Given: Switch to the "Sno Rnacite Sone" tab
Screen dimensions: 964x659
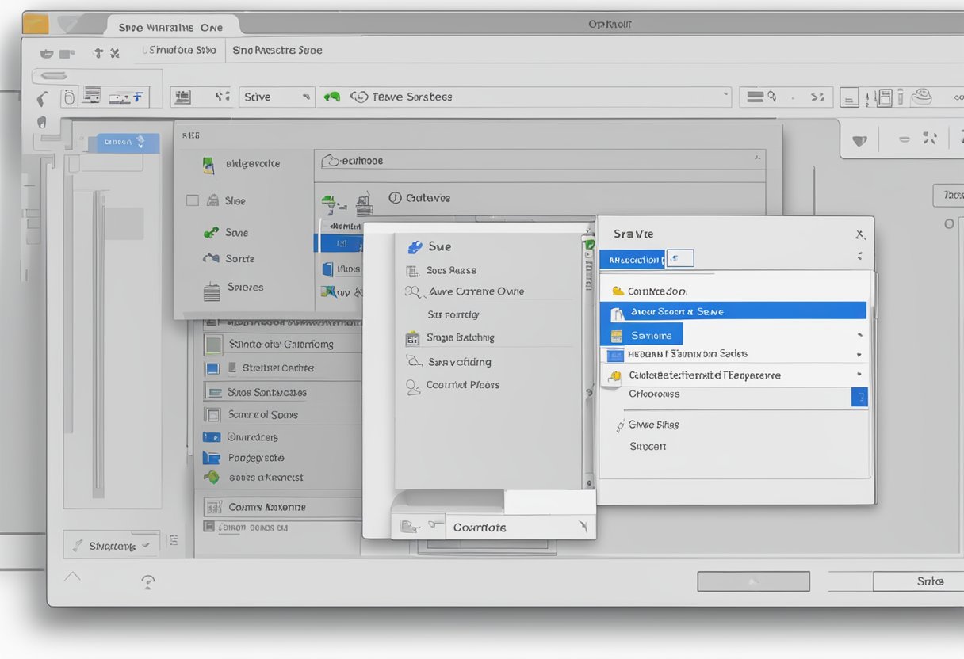Looking at the screenshot, I should click(277, 50).
